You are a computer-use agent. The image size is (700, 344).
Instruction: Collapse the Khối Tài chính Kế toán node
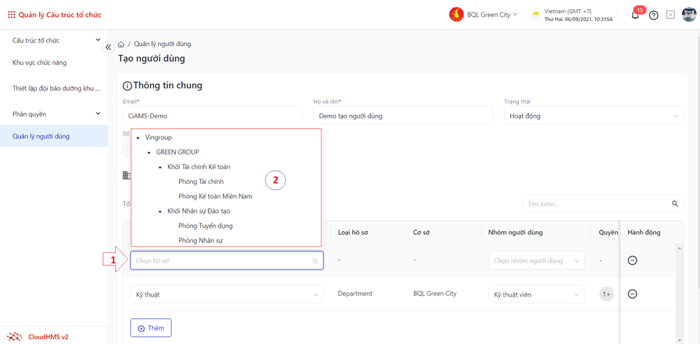pyautogui.click(x=160, y=167)
